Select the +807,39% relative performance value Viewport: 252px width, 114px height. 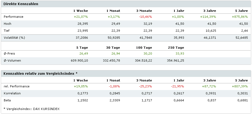tap(240, 86)
